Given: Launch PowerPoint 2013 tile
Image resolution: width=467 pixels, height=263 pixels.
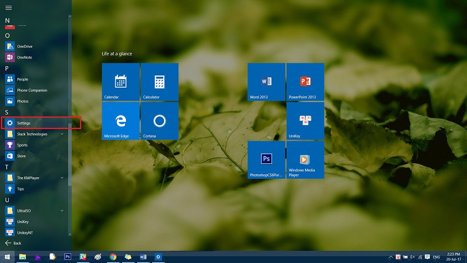Looking at the screenshot, I should [305, 82].
